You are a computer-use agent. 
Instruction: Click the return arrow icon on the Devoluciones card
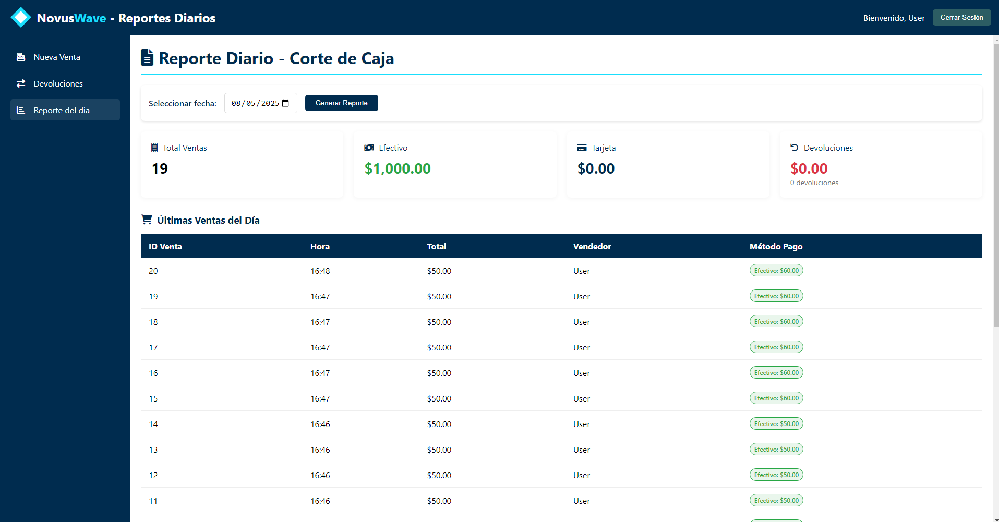795,147
